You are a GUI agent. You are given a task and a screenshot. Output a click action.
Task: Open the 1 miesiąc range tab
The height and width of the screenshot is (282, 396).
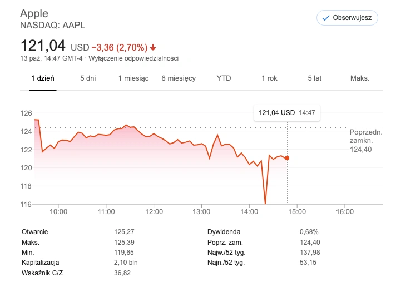click(133, 78)
